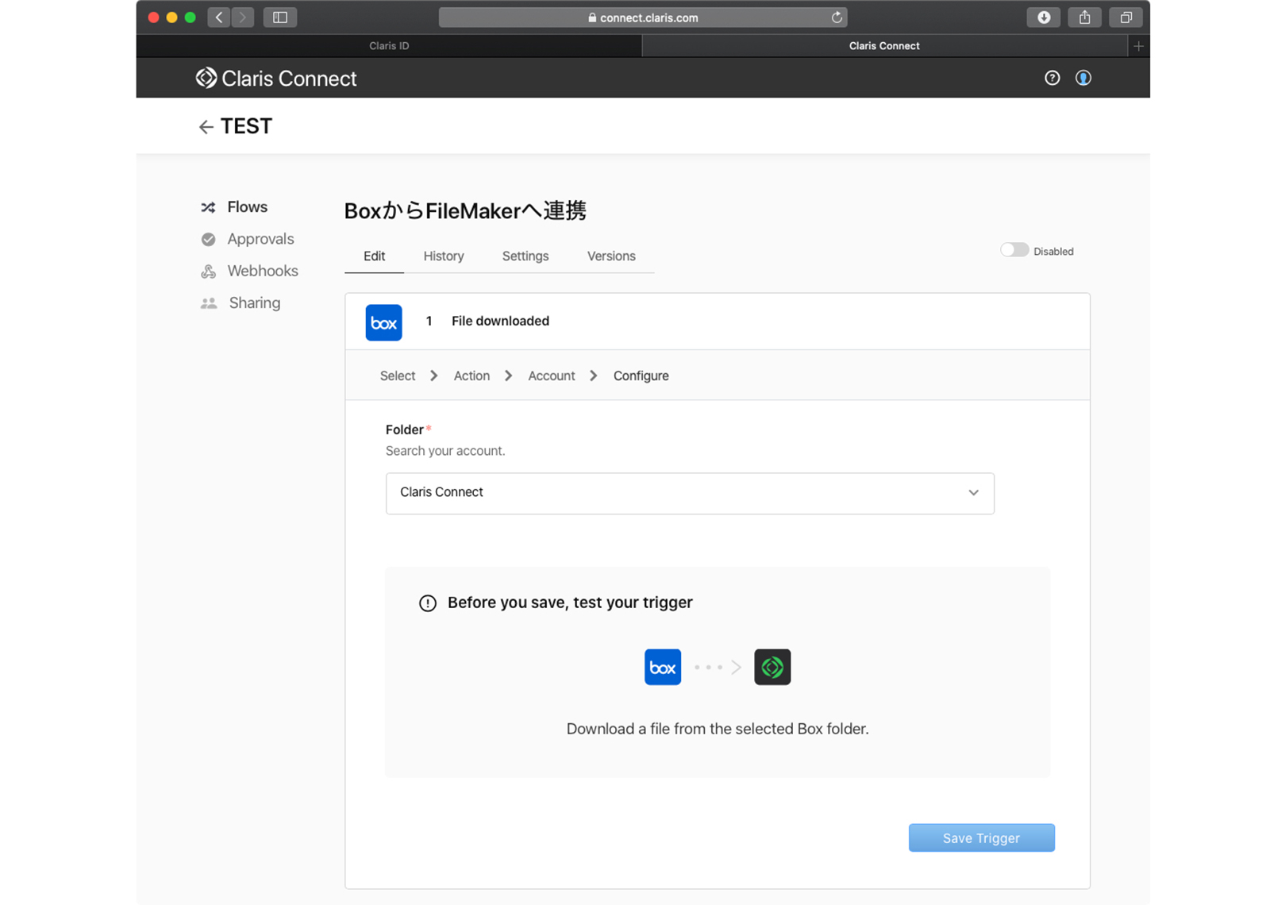
Task: Click the chevron arrow in Folder dropdown
Action: 973,493
